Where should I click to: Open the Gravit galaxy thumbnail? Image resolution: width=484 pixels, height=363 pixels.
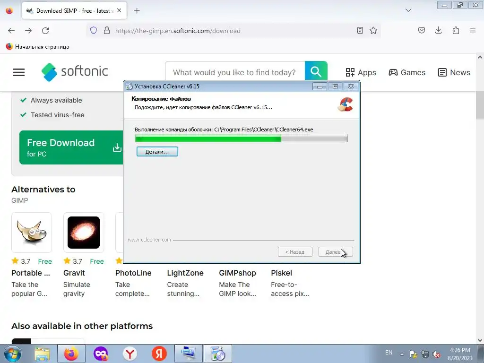click(84, 233)
